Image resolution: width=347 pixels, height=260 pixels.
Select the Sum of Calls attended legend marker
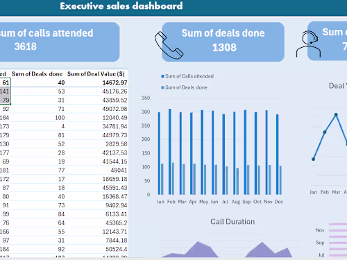point(162,76)
